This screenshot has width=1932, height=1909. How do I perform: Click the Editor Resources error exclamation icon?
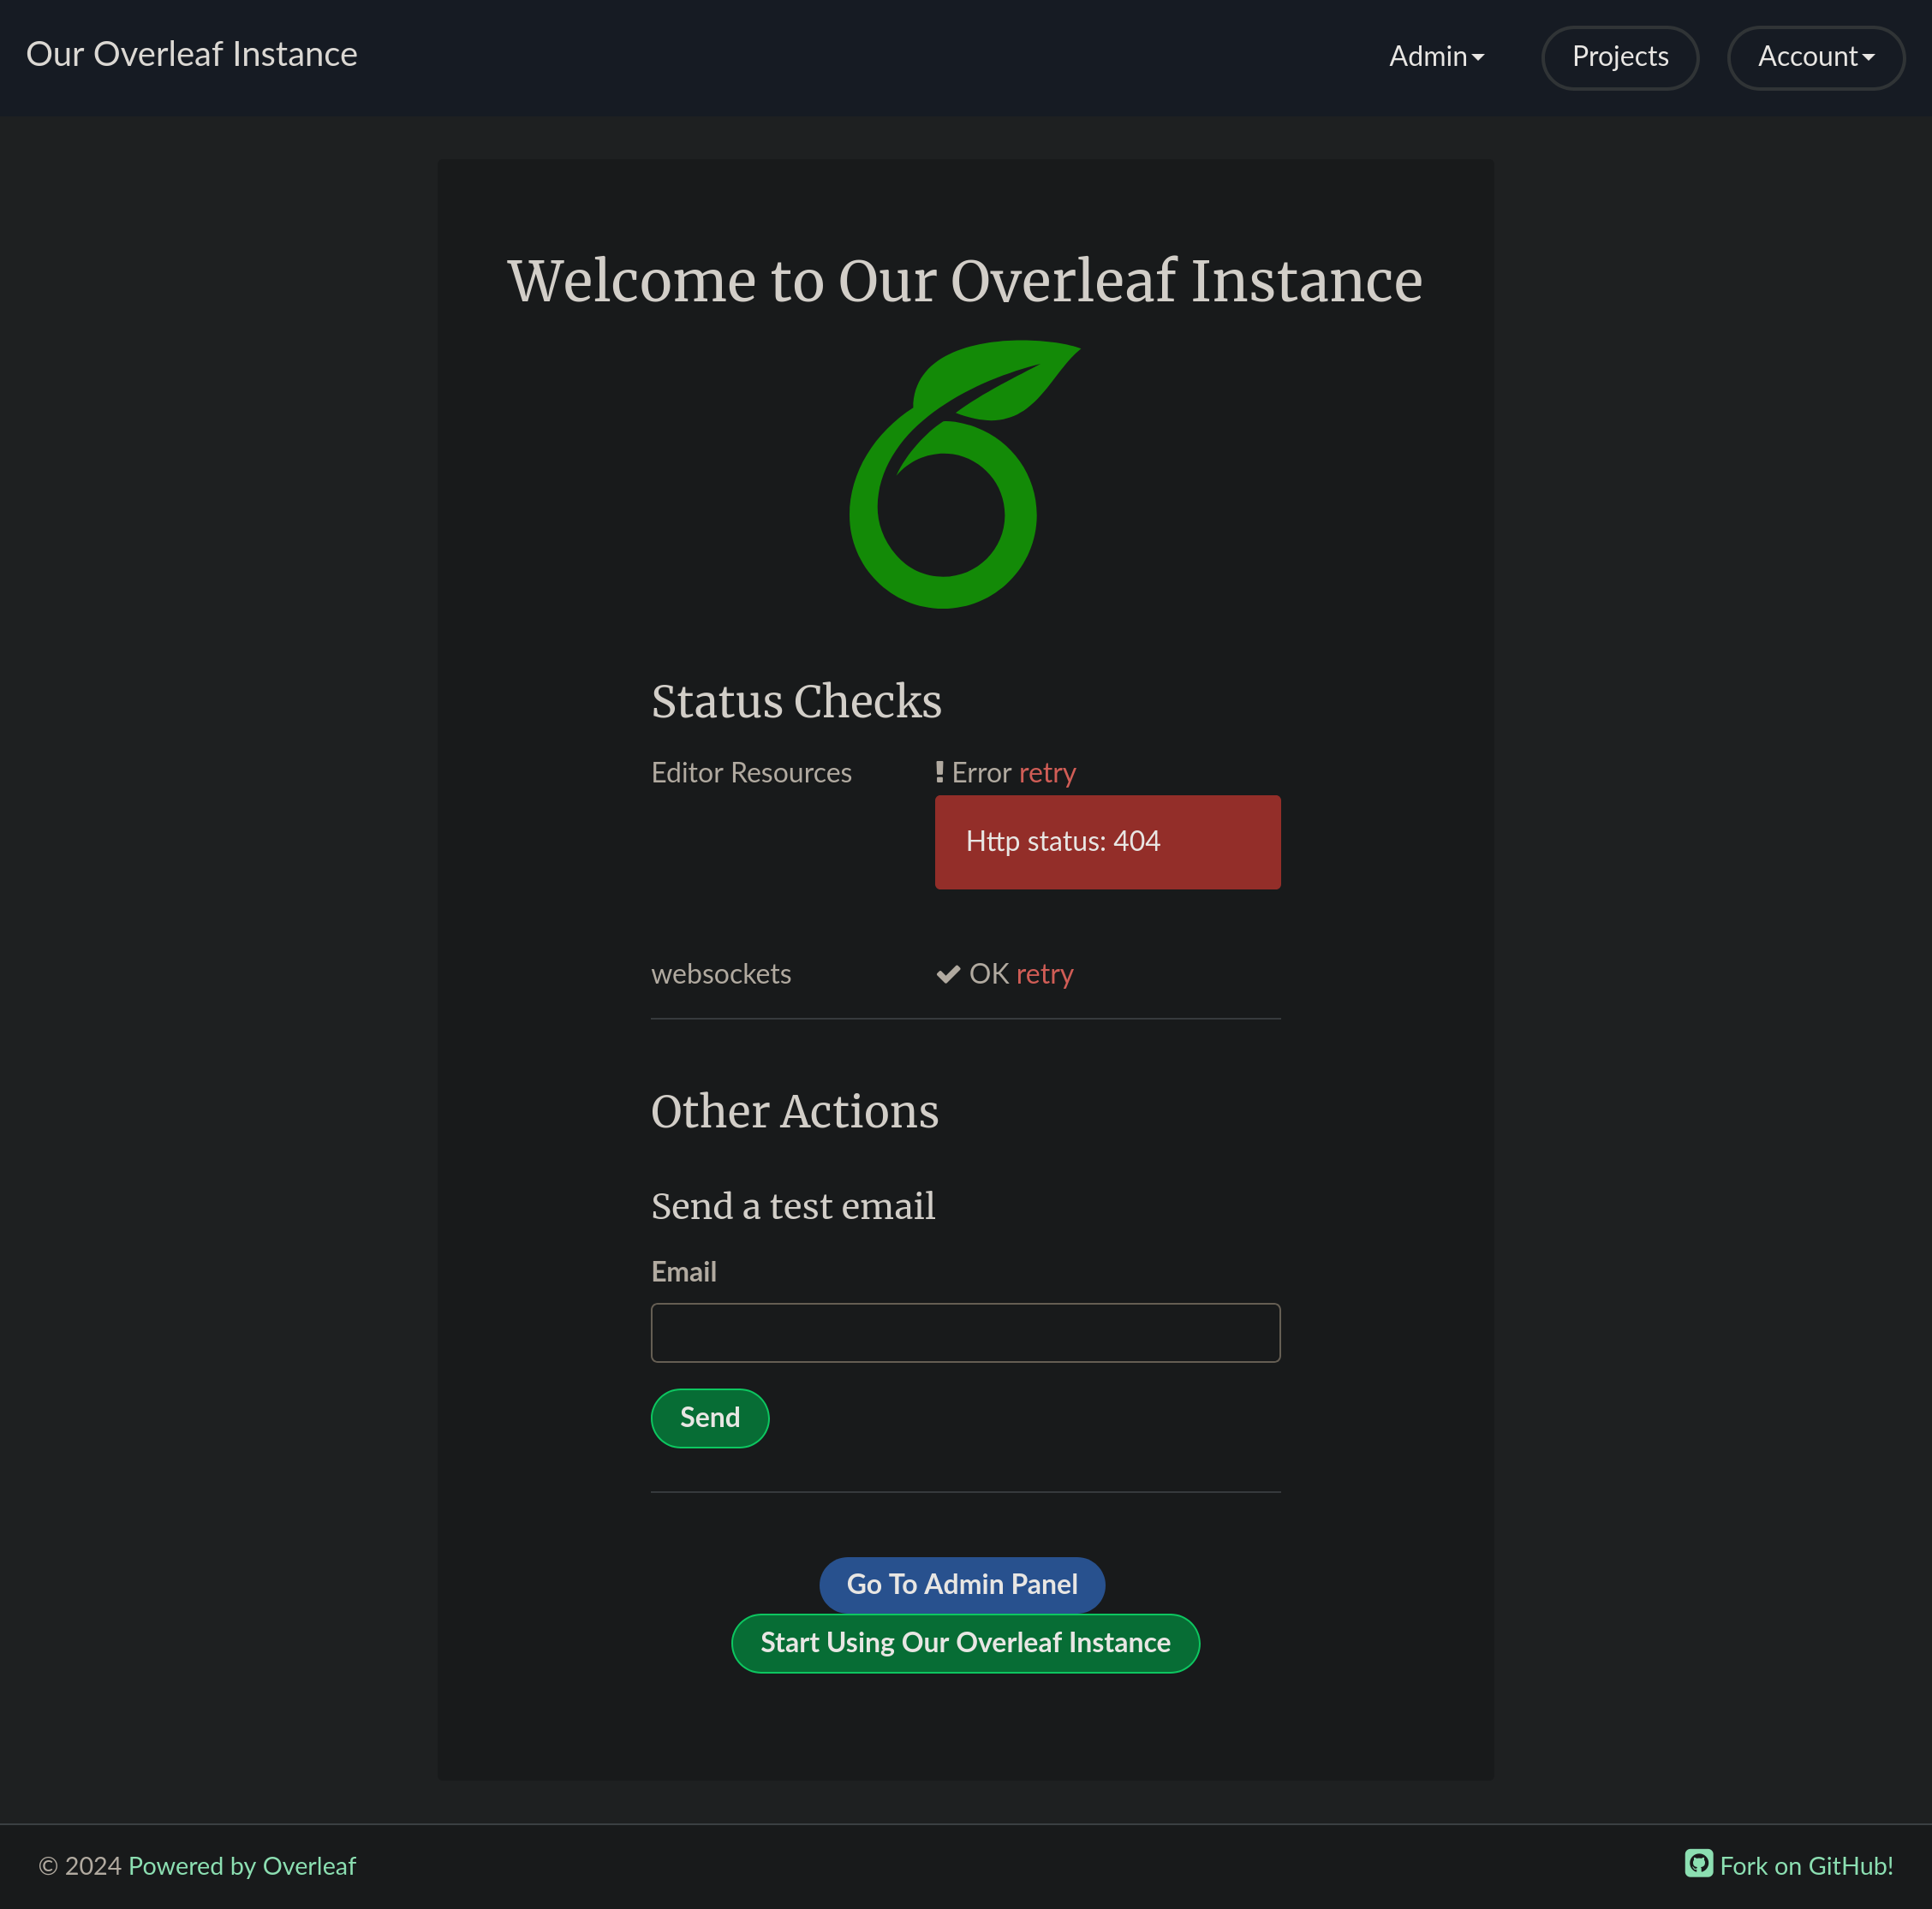[x=939, y=771]
